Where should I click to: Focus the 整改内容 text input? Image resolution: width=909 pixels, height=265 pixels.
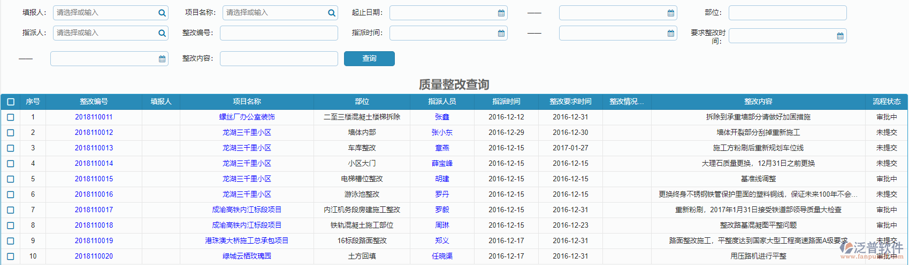pyautogui.click(x=279, y=59)
